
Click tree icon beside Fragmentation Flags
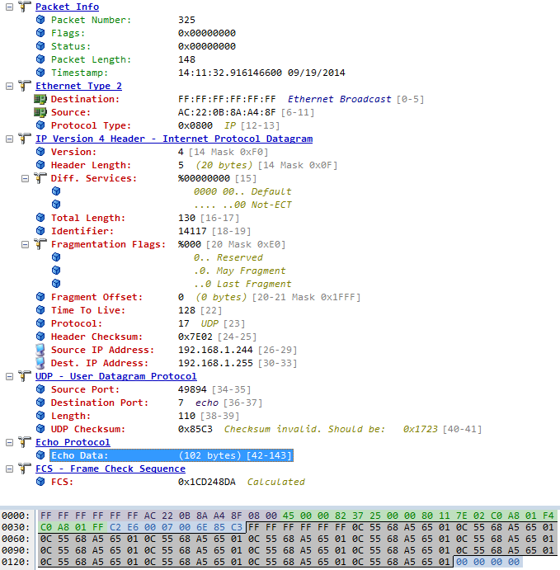40,244
